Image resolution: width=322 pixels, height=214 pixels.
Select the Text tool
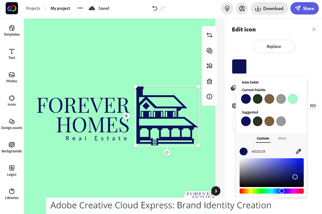pyautogui.click(x=12, y=54)
